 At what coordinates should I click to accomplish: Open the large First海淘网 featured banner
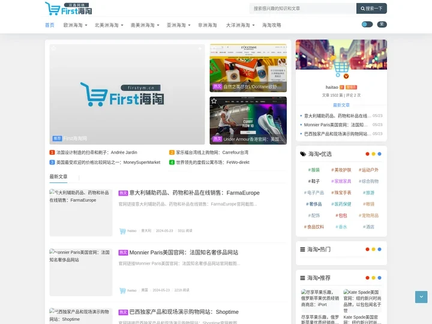click(127, 94)
